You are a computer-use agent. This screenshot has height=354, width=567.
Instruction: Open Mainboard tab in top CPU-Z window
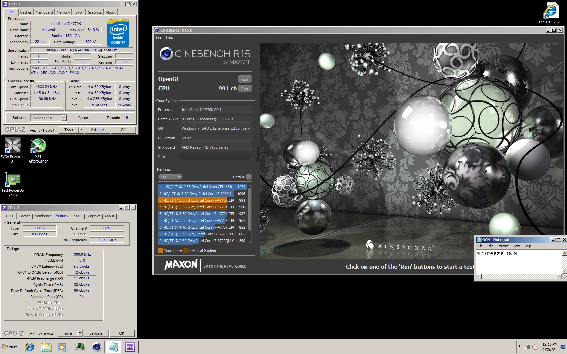tap(44, 12)
